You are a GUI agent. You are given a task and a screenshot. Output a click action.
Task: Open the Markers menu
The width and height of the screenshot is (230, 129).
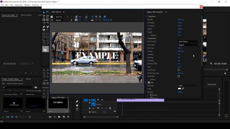coord(27,5)
